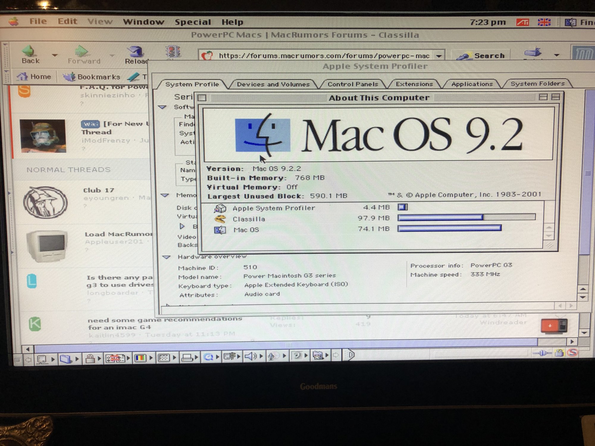595x446 pixels.
Task: Open the game recommendations iMac G4 thread
Action: (x=165, y=323)
